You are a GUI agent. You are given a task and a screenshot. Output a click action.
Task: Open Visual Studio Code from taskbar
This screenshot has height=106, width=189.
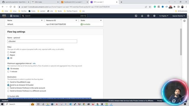click(x=70, y=104)
